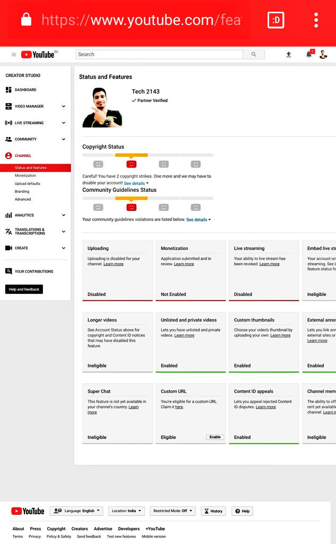The image size is (336, 544).
Task: Click Learn more under Uploading
Action: 114,264
